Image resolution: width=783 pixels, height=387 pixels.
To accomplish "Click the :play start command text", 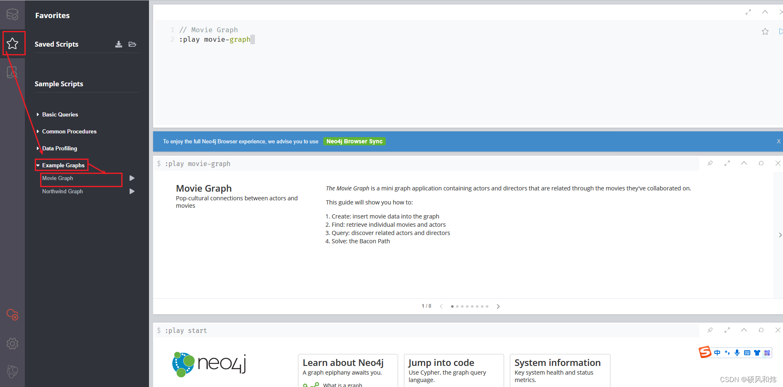I will tap(186, 330).
